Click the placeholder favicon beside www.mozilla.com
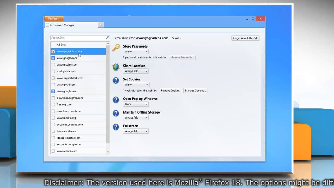Viewport: 334px width, 188px height. (x=53, y=151)
